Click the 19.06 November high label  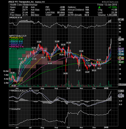[81, 51]
